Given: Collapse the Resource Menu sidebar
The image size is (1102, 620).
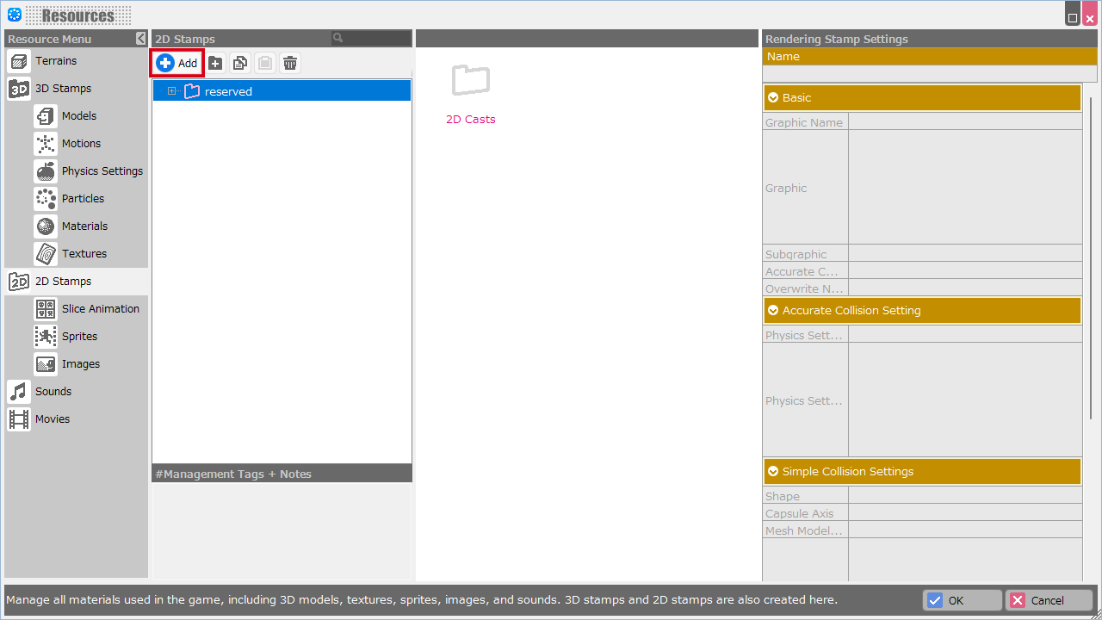Looking at the screenshot, I should pos(141,39).
